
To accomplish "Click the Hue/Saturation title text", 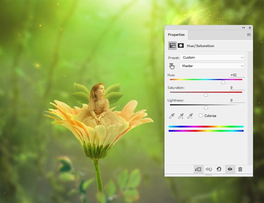I will [200, 46].
